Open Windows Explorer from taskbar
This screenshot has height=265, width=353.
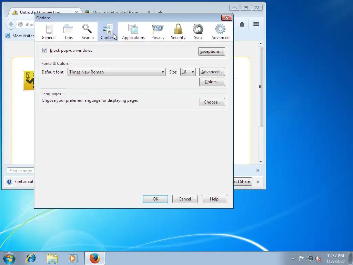[52, 258]
